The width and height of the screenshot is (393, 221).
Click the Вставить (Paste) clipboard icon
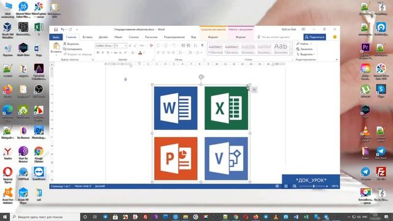tap(56, 46)
